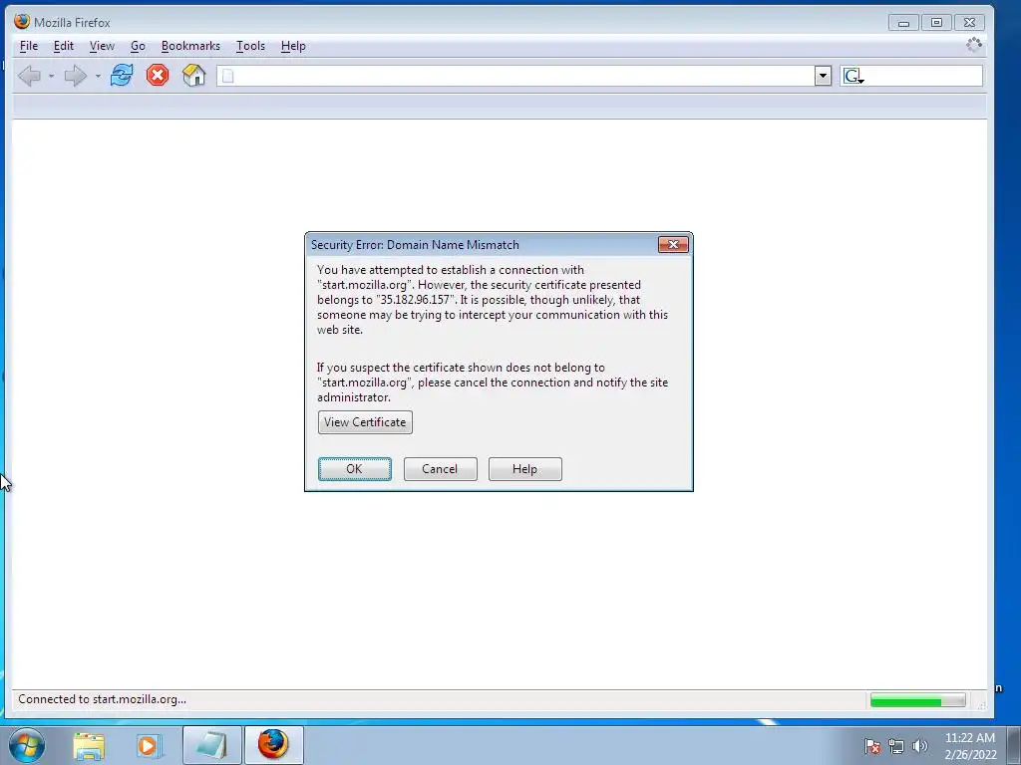Viewport: 1021px width, 765px height.
Task: Open the Action Center flag icon
Action: click(872, 746)
